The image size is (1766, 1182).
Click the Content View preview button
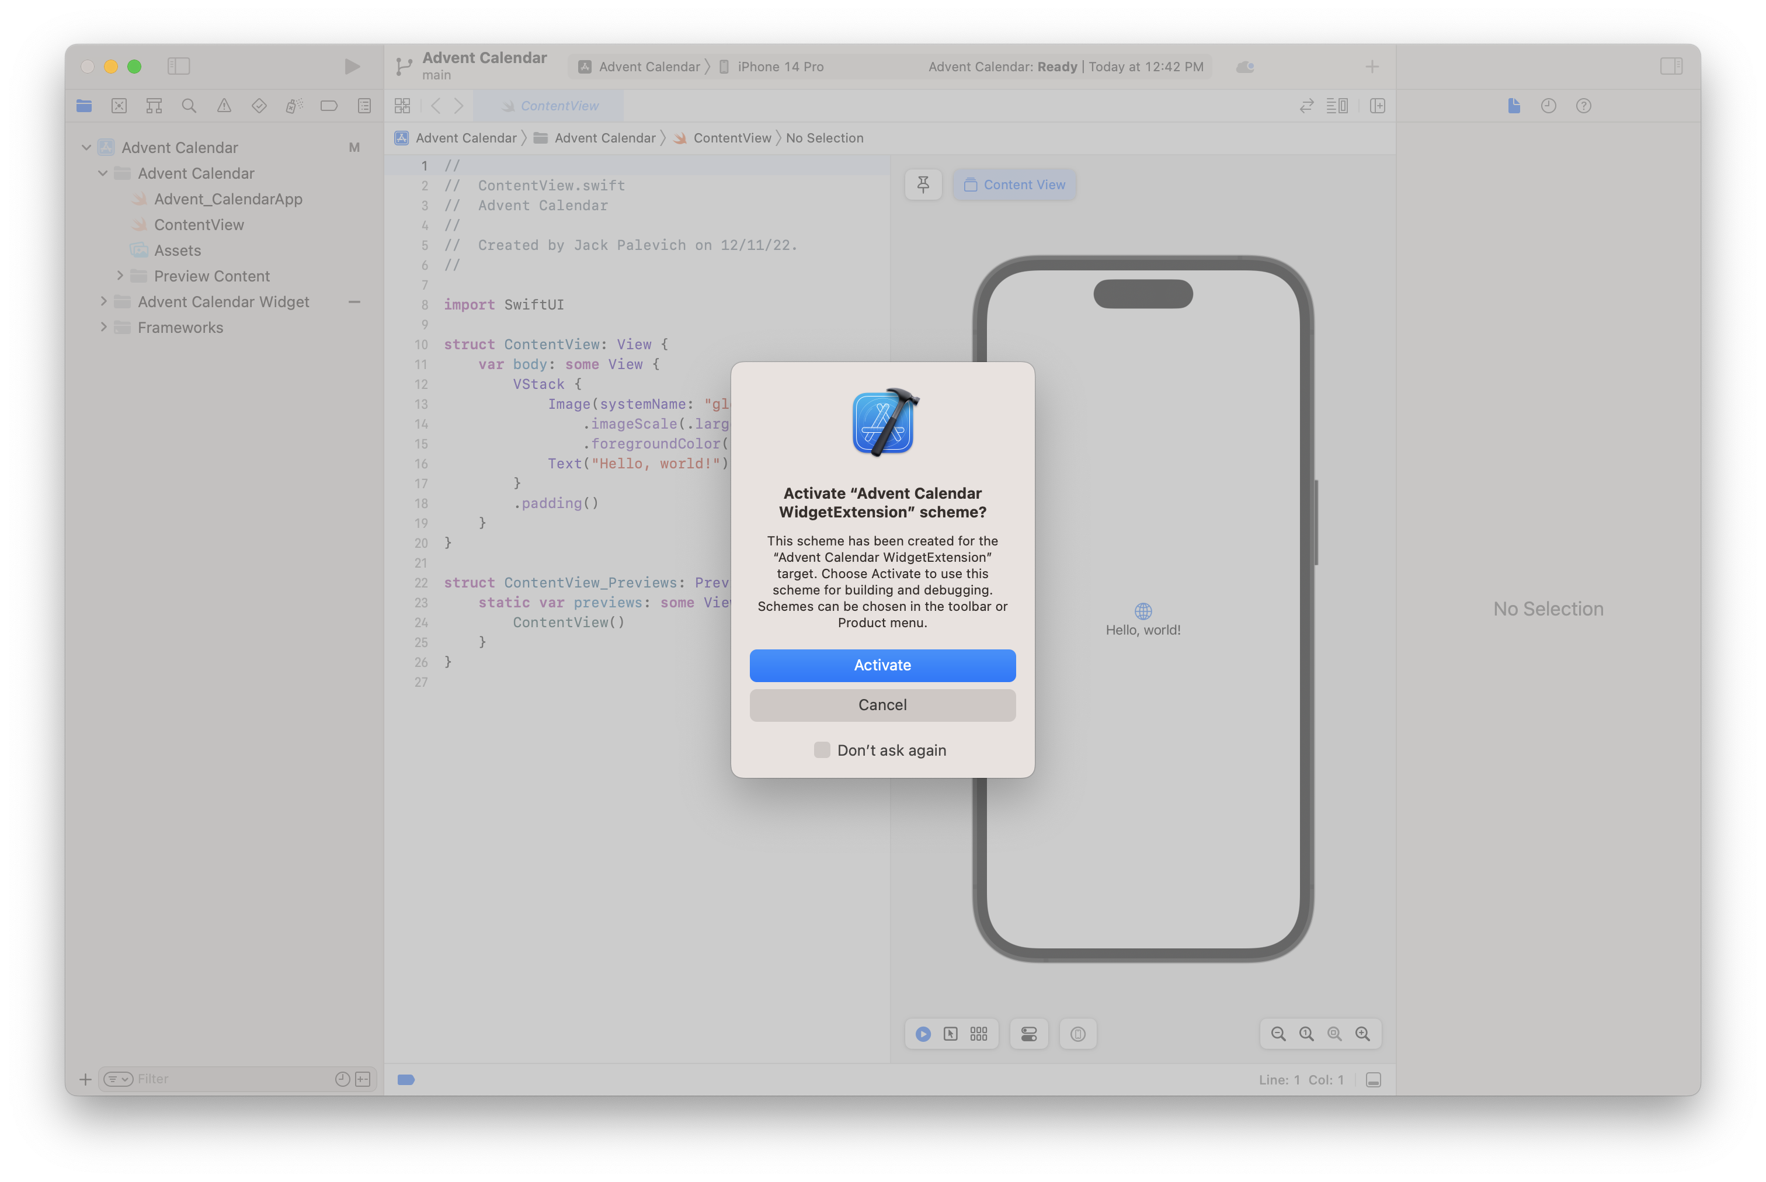1014,185
